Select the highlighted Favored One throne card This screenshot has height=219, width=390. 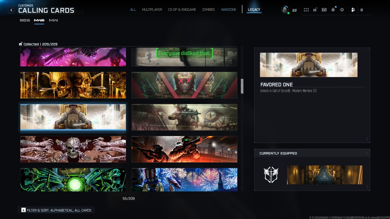pyautogui.click(x=73, y=117)
